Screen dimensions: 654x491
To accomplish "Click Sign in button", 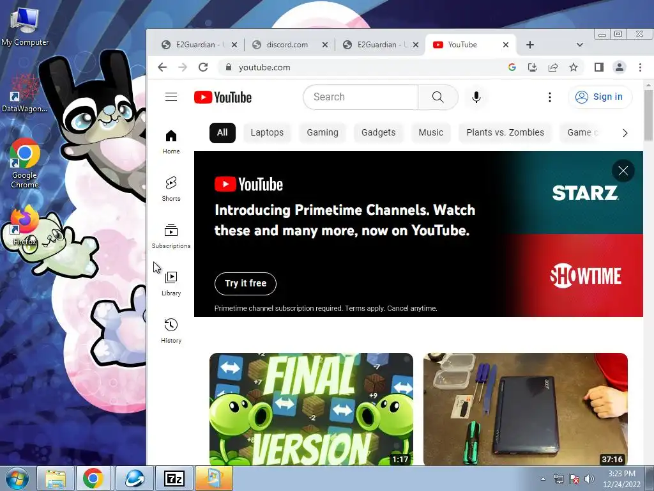I will click(x=600, y=97).
